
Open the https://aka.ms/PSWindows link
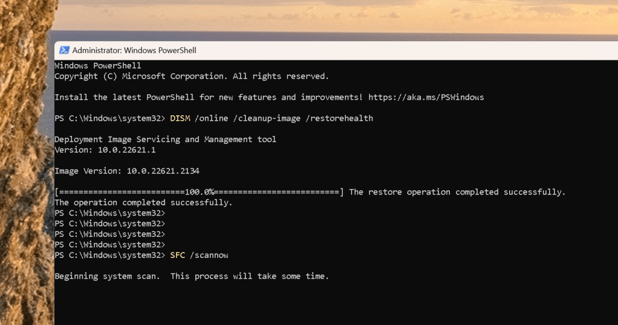tap(426, 97)
